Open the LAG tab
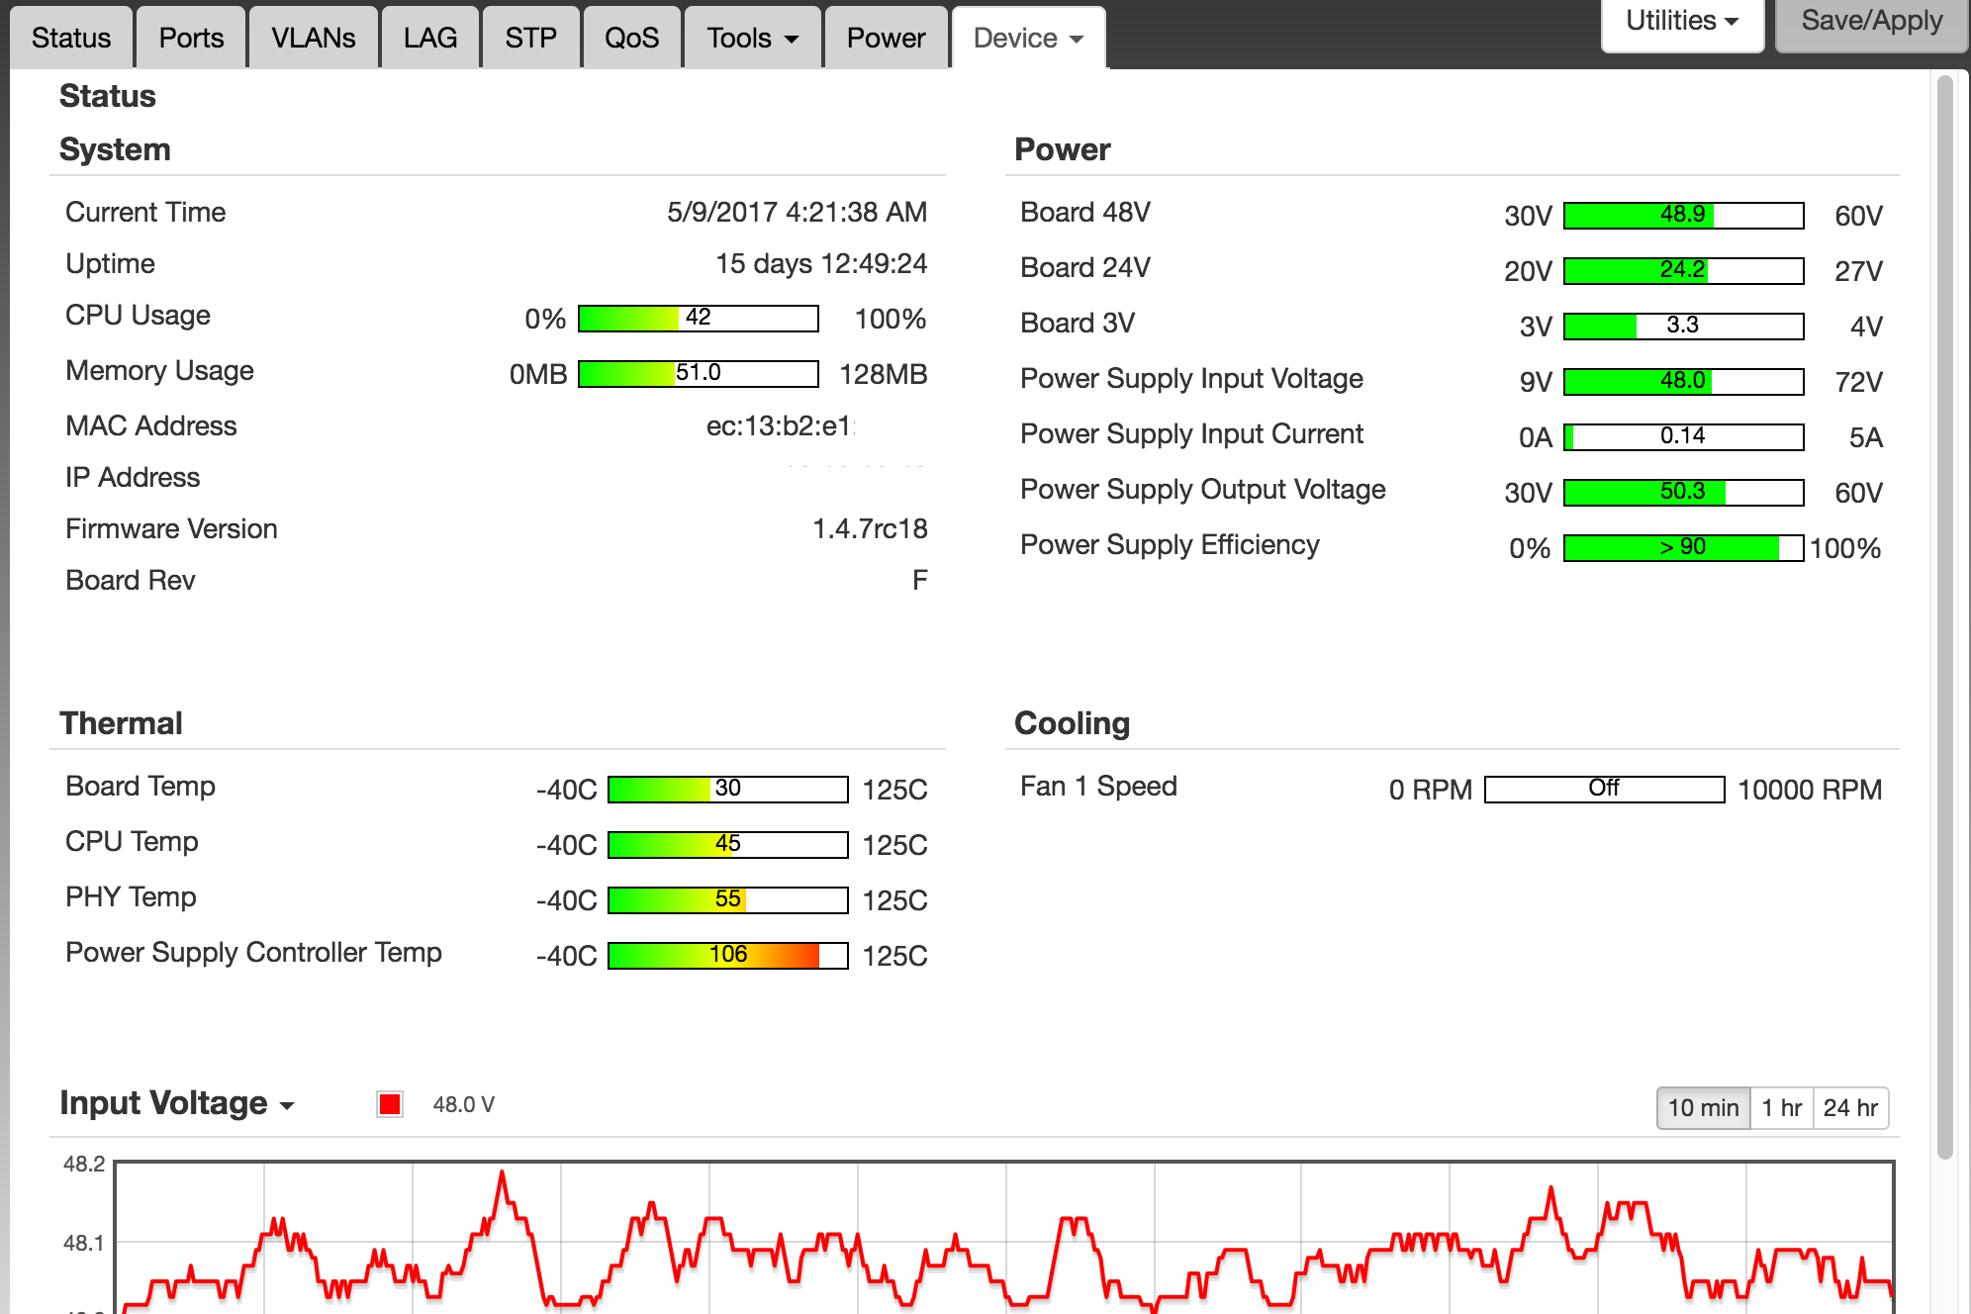Image resolution: width=1971 pixels, height=1314 pixels. (x=429, y=38)
